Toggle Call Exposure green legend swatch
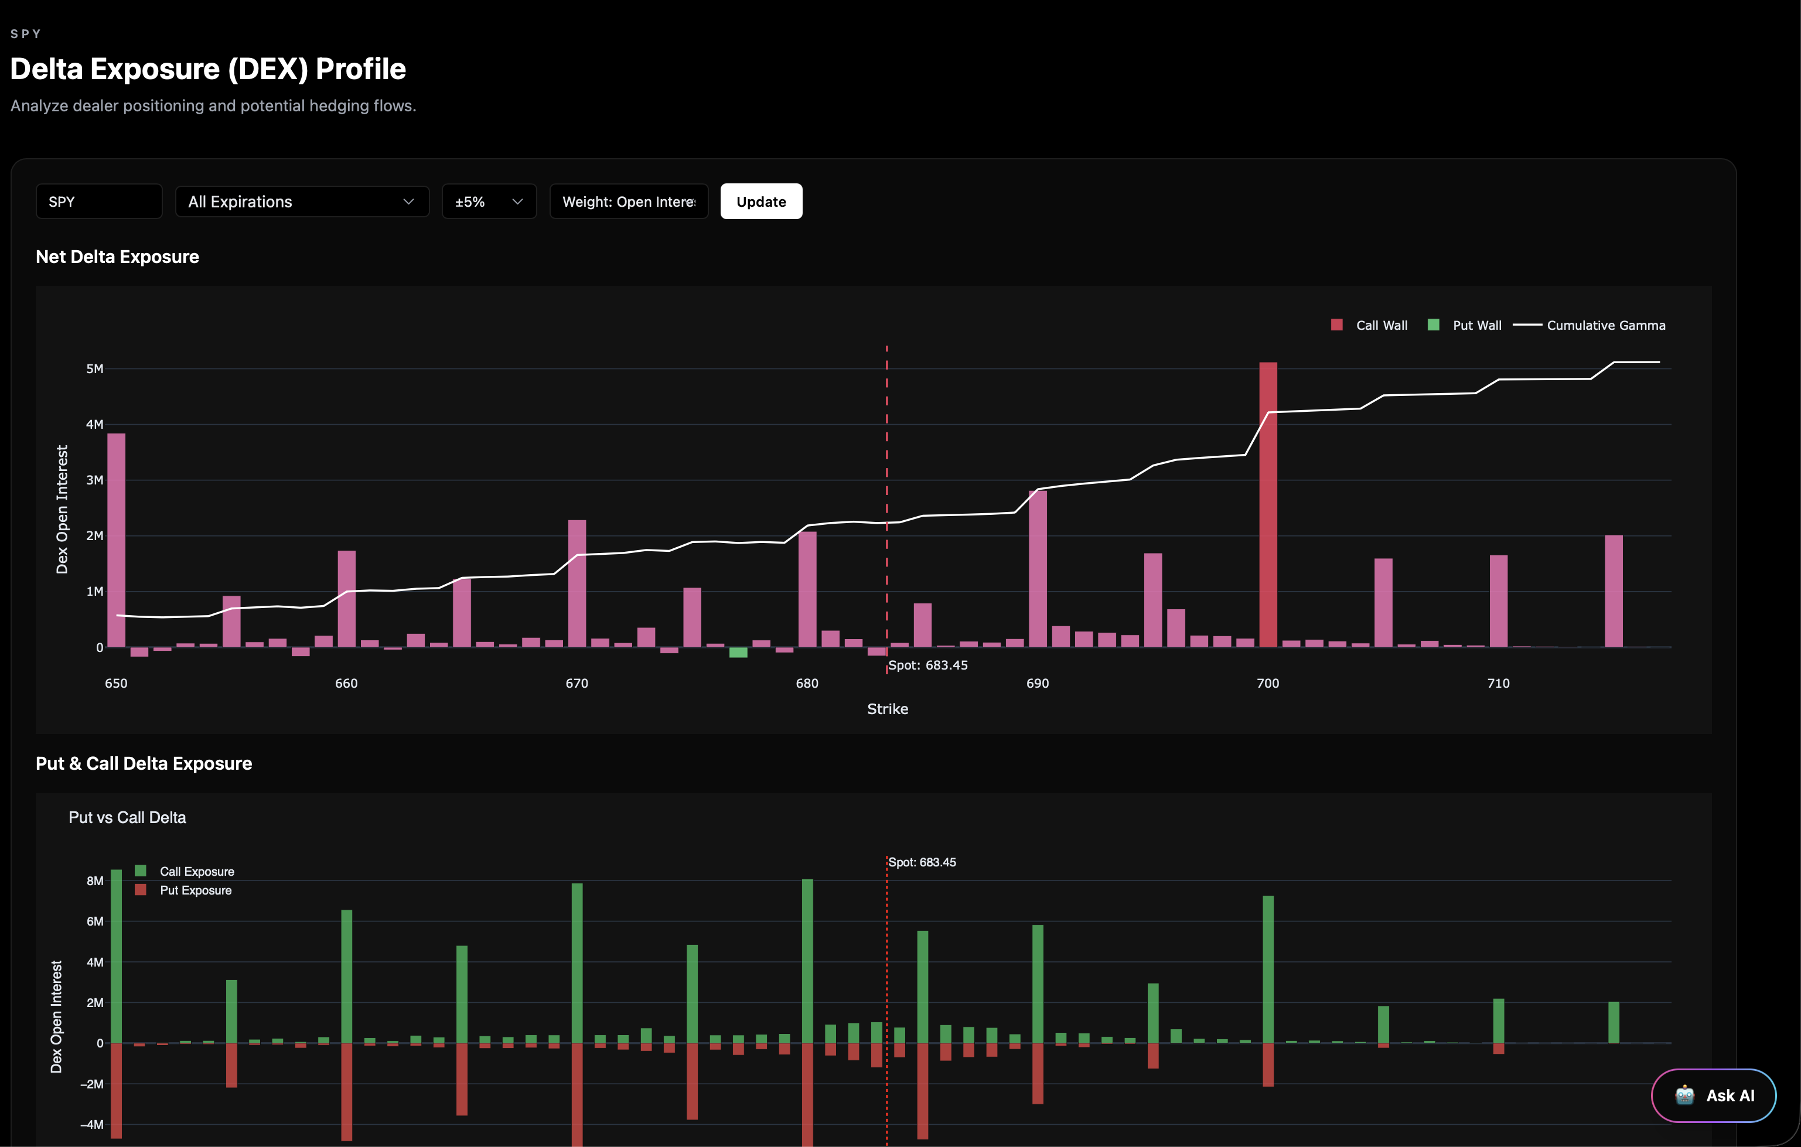Image resolution: width=1801 pixels, height=1147 pixels. pos(141,871)
